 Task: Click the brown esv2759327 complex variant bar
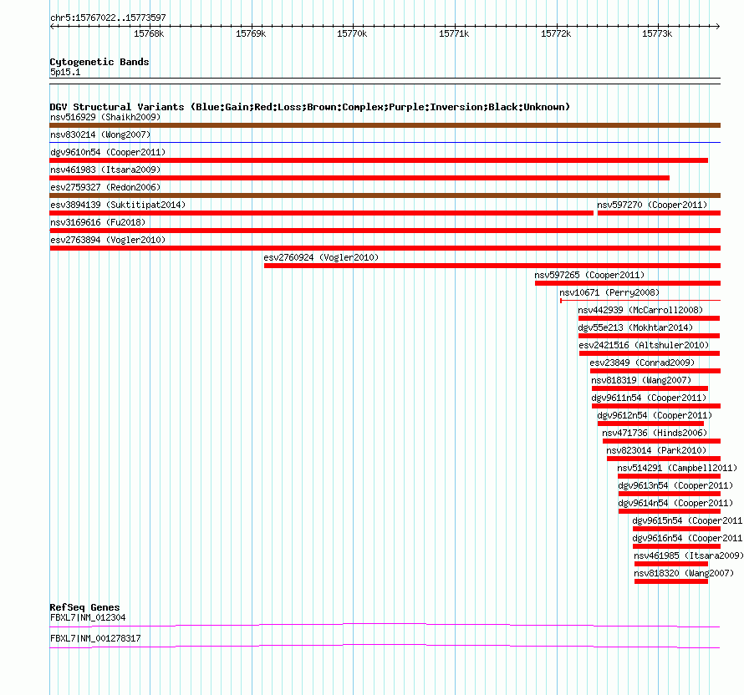(385, 195)
